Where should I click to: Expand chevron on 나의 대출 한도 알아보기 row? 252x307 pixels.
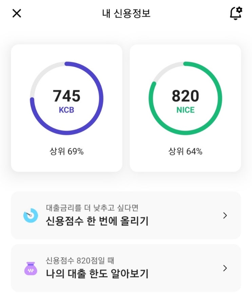click(x=225, y=268)
